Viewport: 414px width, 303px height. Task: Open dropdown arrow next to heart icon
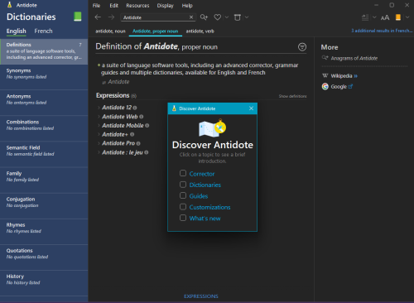pos(227,17)
